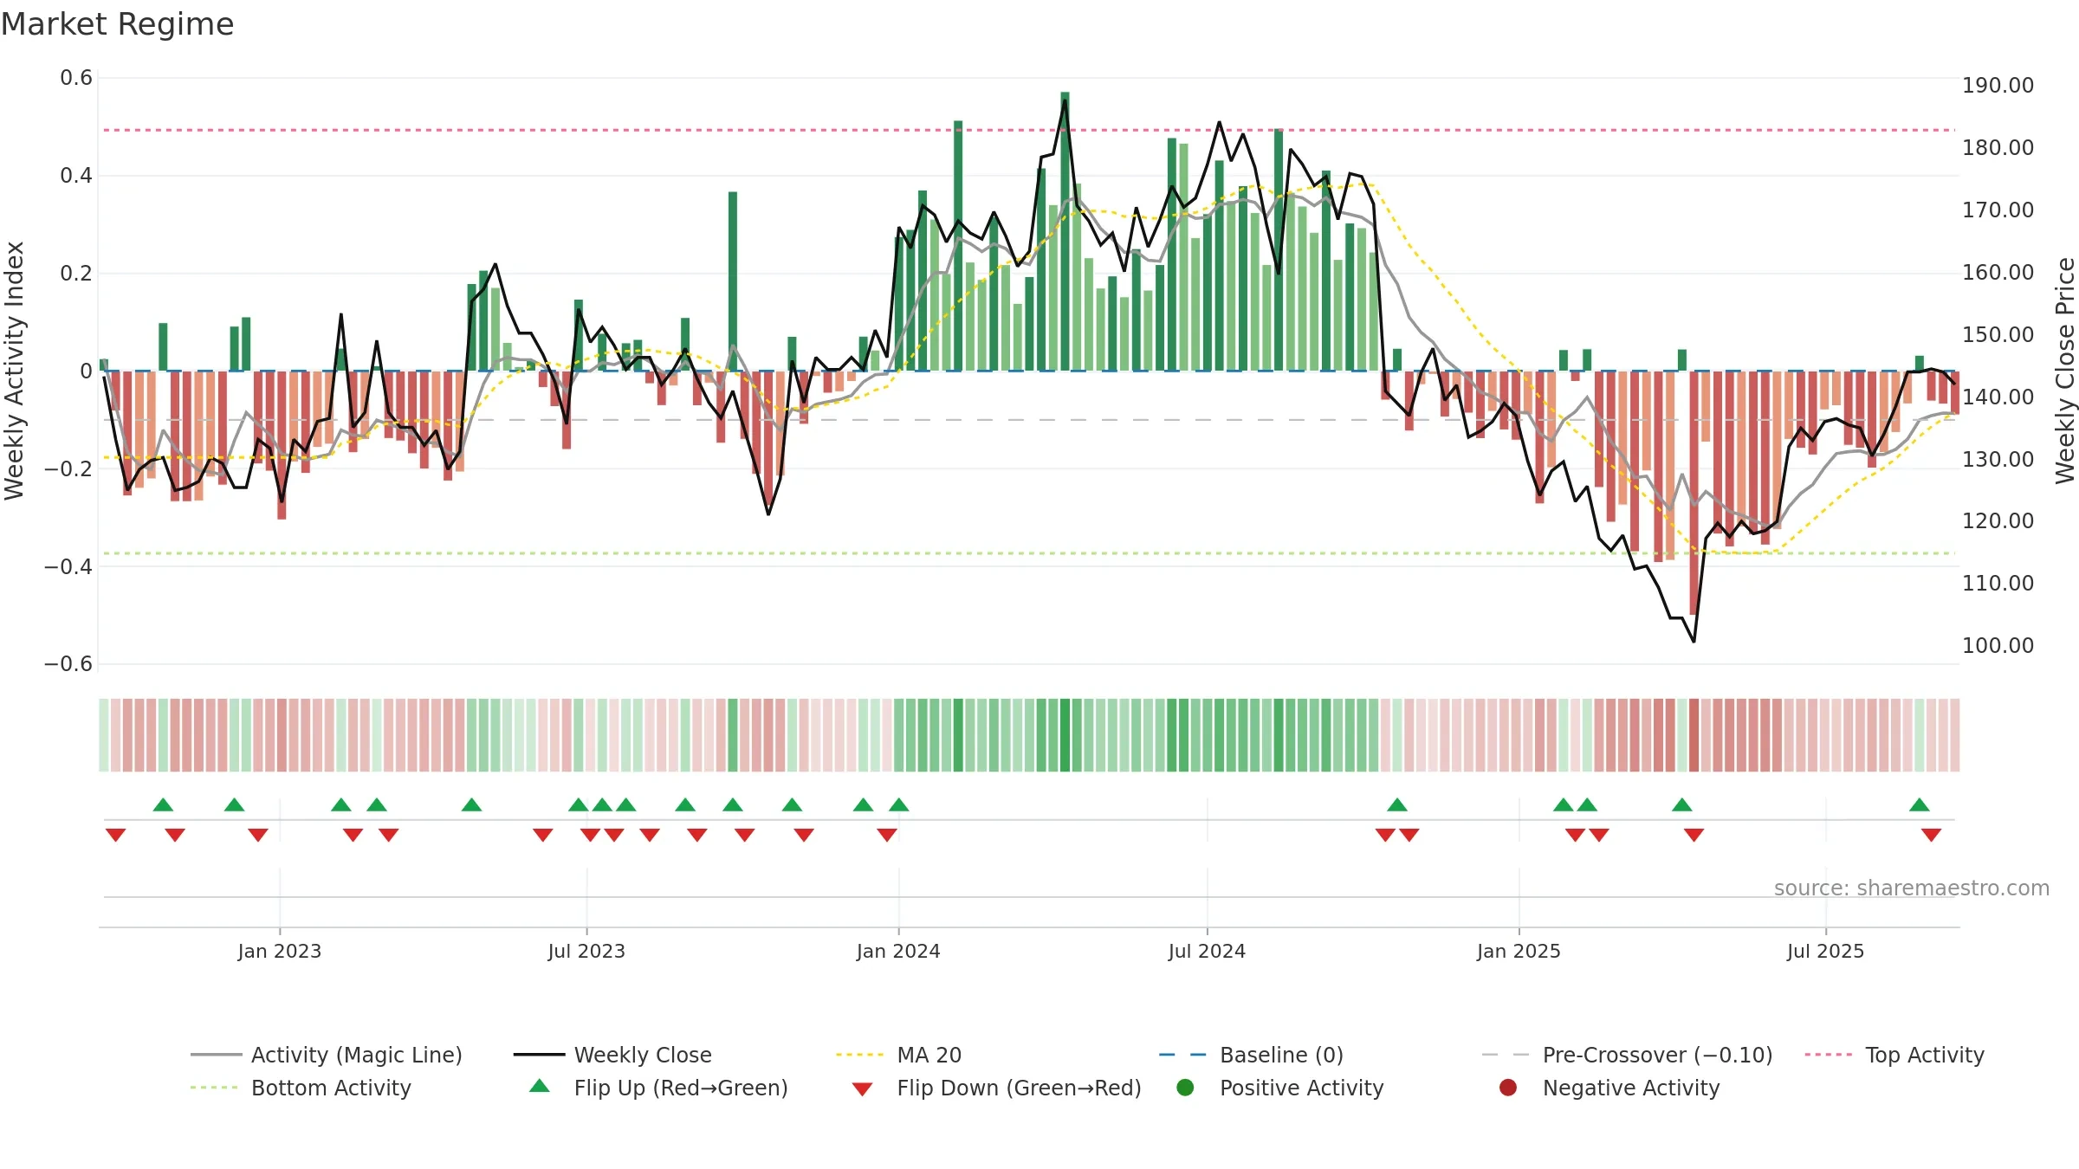Click the pink Top Activity dotted line
The width and height of the screenshot is (2079, 1169).
click(x=1029, y=130)
